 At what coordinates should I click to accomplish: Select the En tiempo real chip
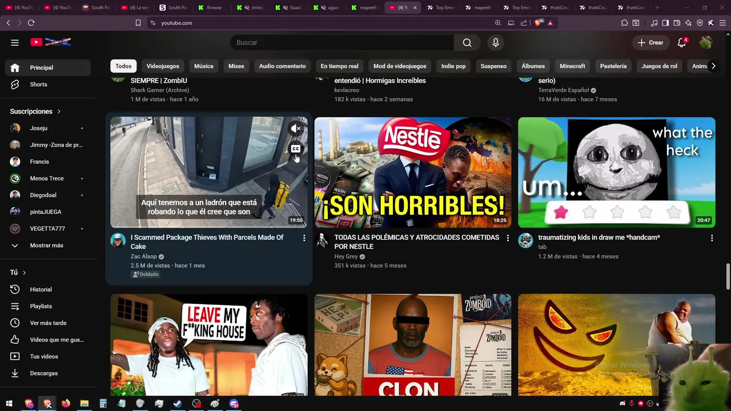pos(340,66)
